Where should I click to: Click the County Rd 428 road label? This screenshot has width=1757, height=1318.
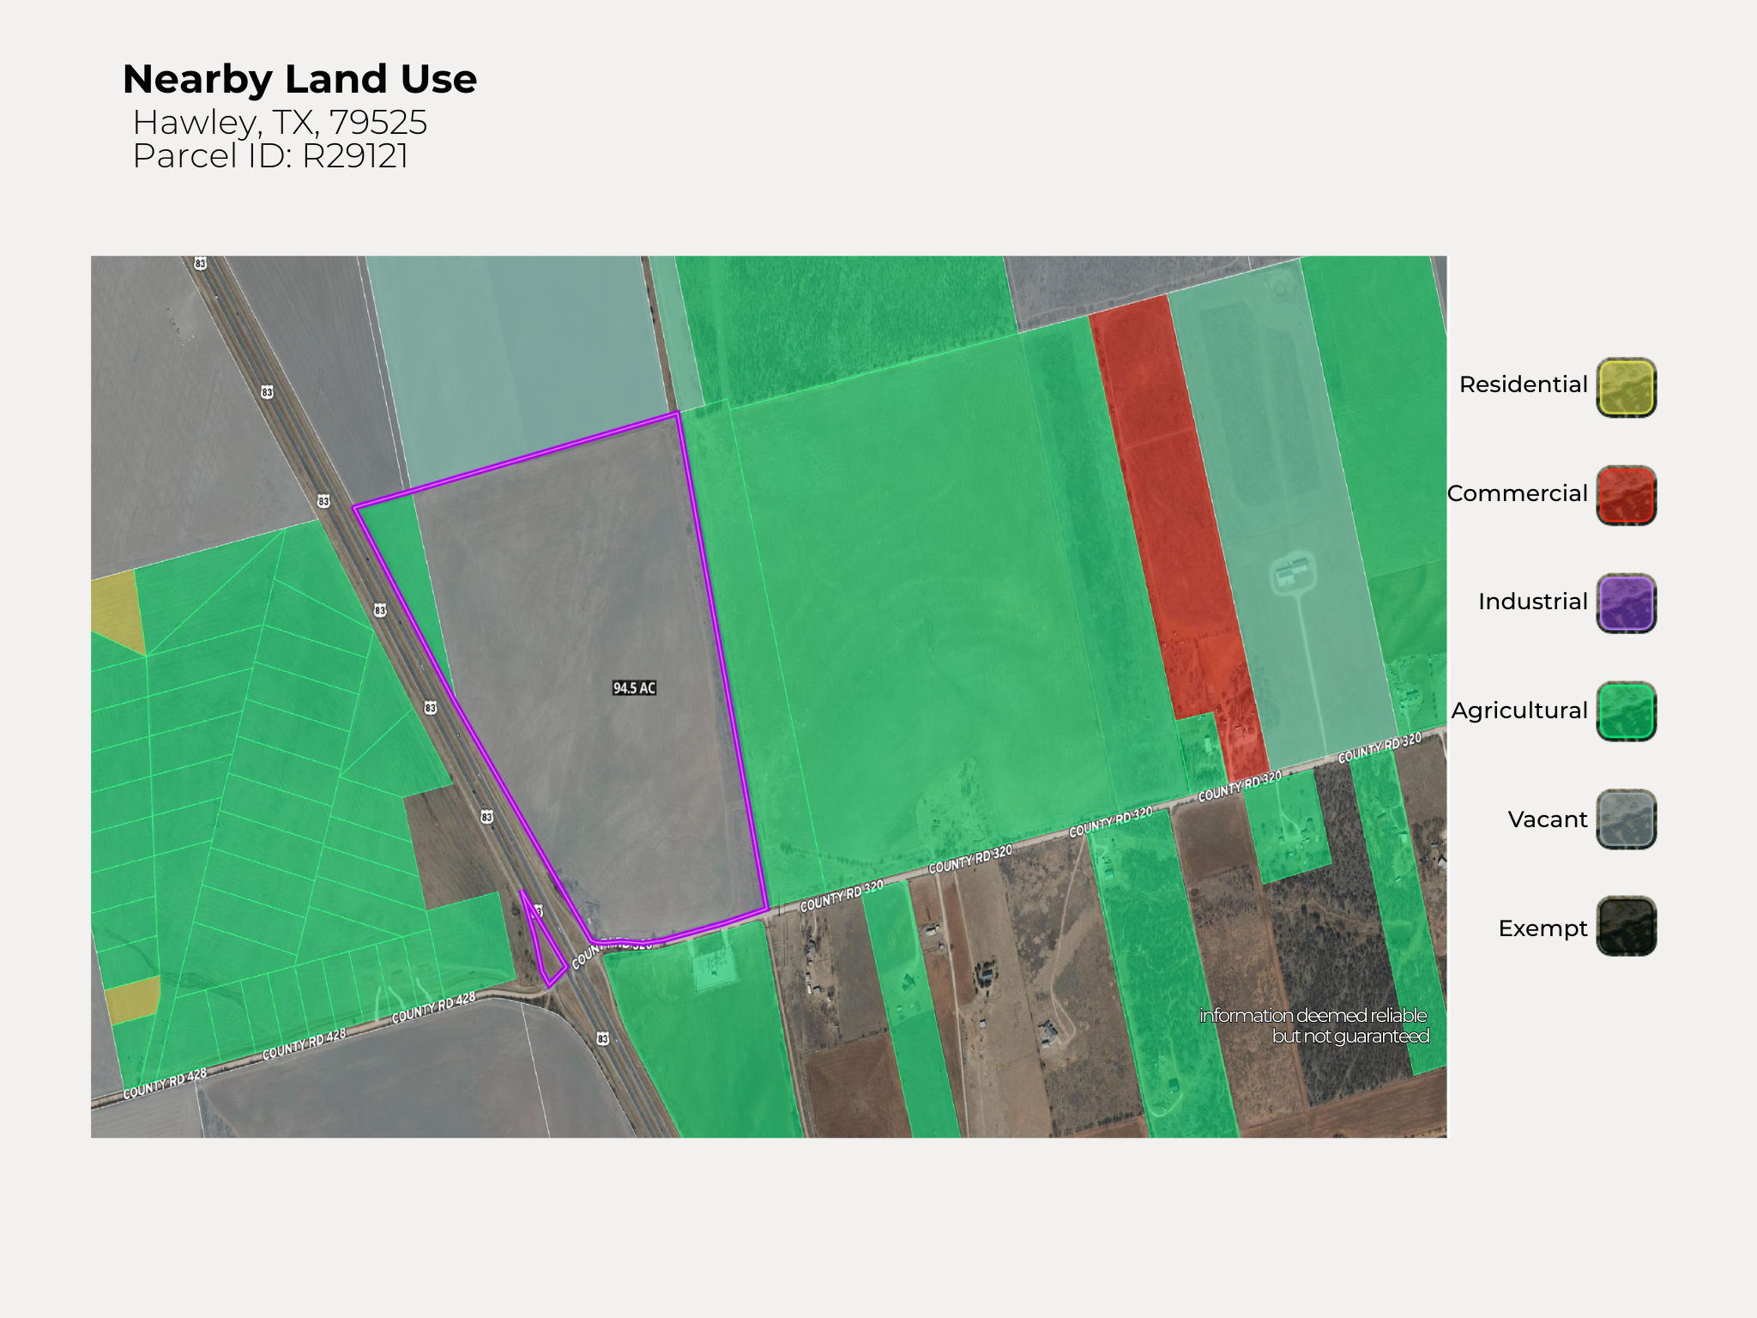coord(305,1044)
